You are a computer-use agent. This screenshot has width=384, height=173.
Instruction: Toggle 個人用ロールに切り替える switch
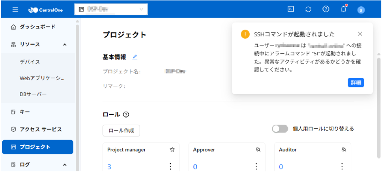coord(280,129)
